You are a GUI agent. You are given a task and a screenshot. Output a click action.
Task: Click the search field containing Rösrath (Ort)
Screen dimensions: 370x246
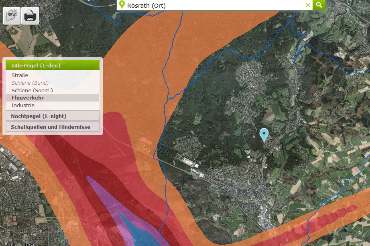[215, 5]
